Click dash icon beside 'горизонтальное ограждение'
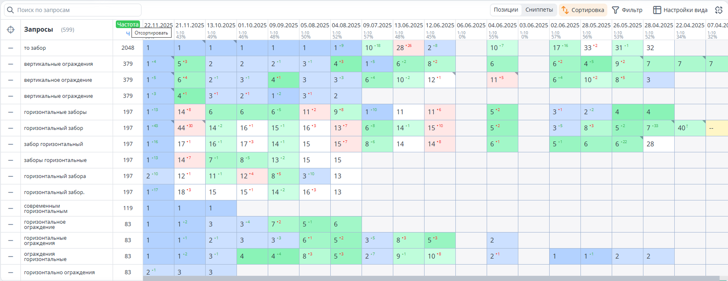Viewport: 728px width, 281px height. (11, 224)
